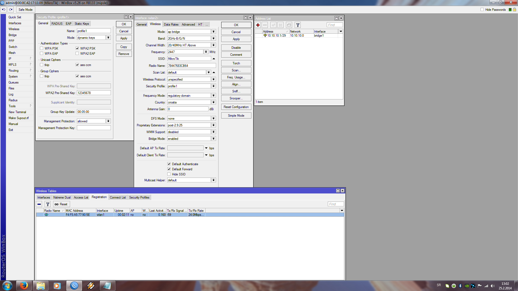Open filter funnel icon in Wireless Tables

pyautogui.click(x=47, y=204)
